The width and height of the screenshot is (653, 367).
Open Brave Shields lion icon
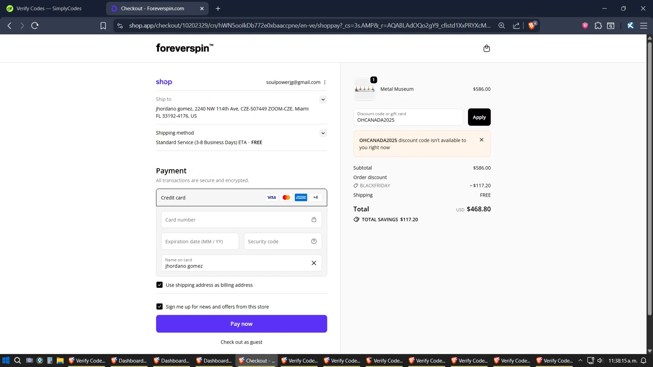(532, 26)
